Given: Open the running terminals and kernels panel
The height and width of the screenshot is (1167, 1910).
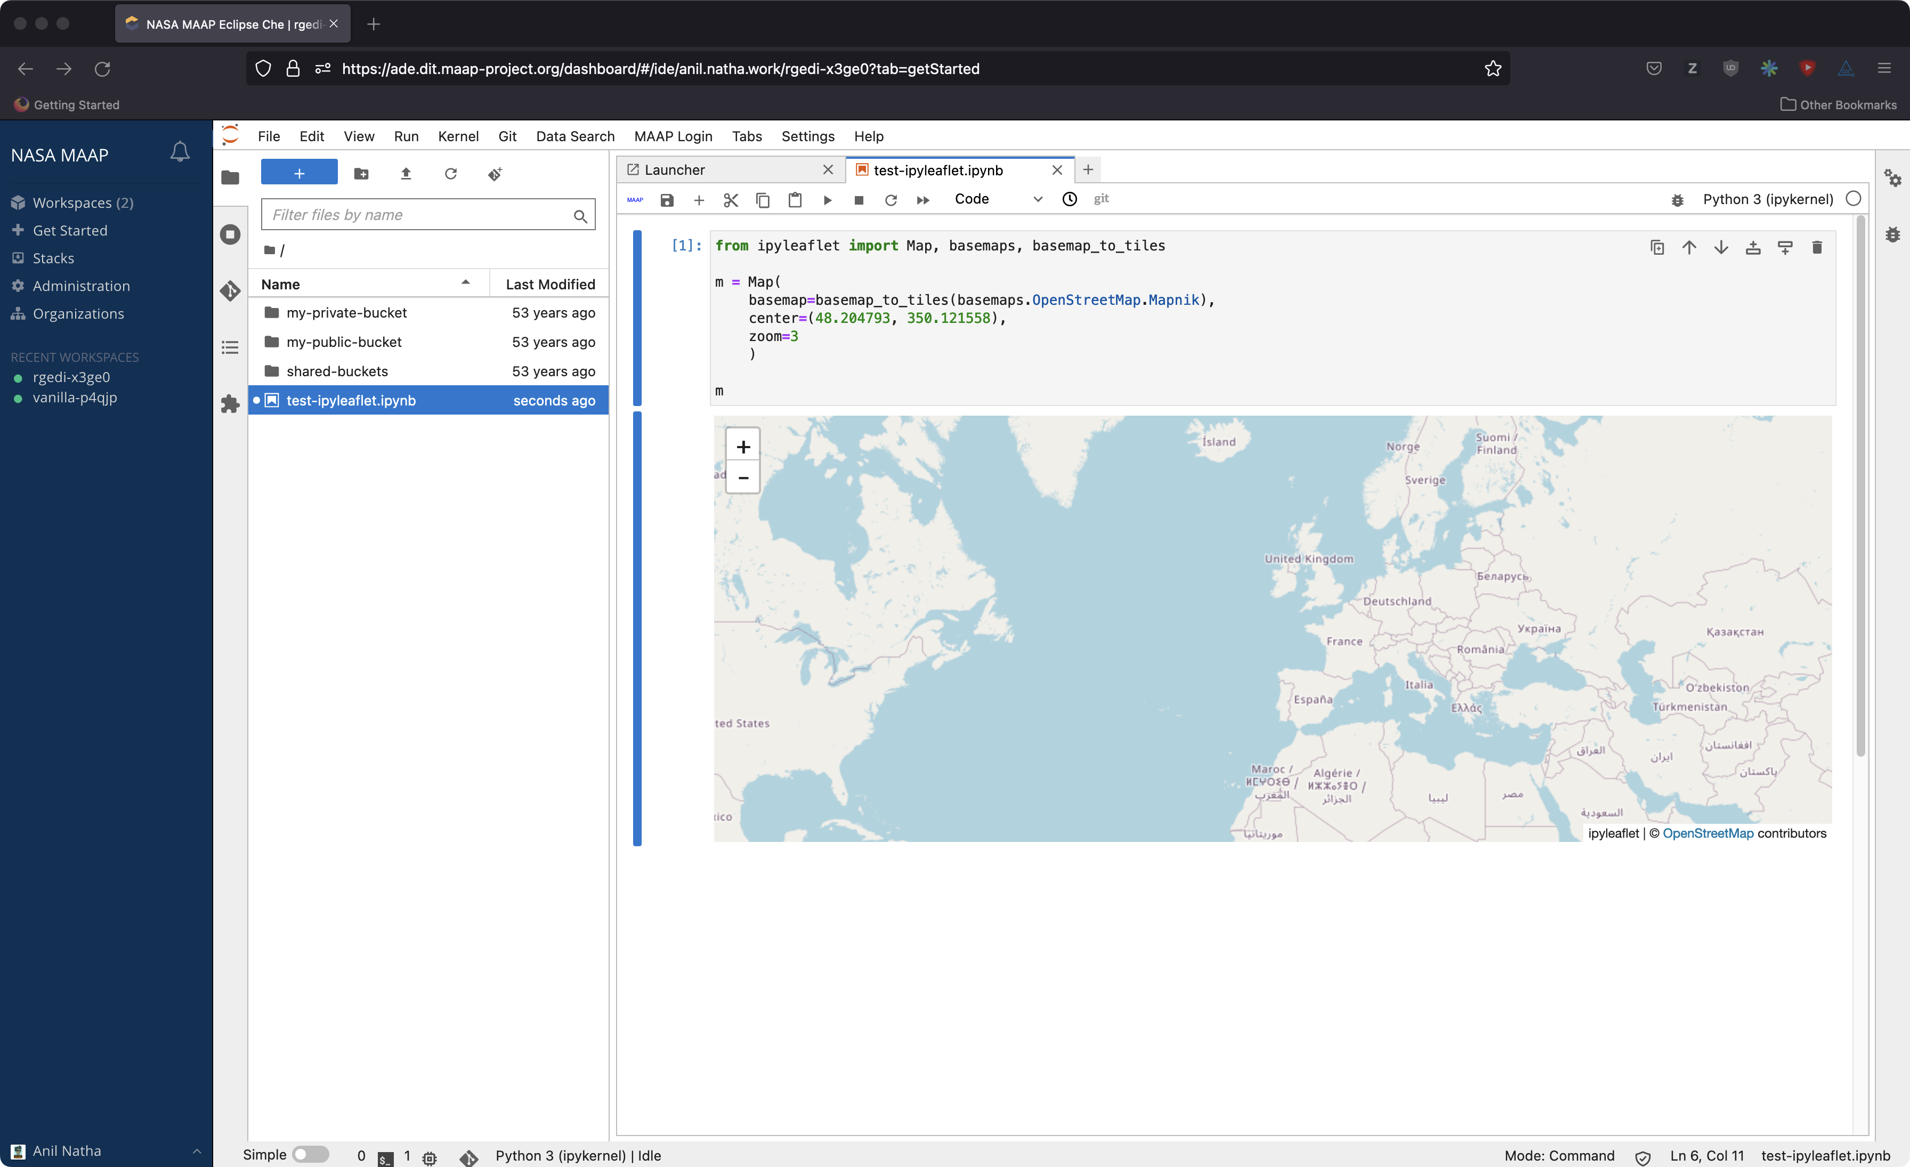Looking at the screenshot, I should pos(230,235).
